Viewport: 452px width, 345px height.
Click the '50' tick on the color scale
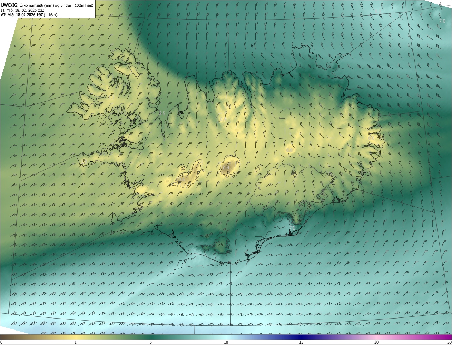[449, 342]
